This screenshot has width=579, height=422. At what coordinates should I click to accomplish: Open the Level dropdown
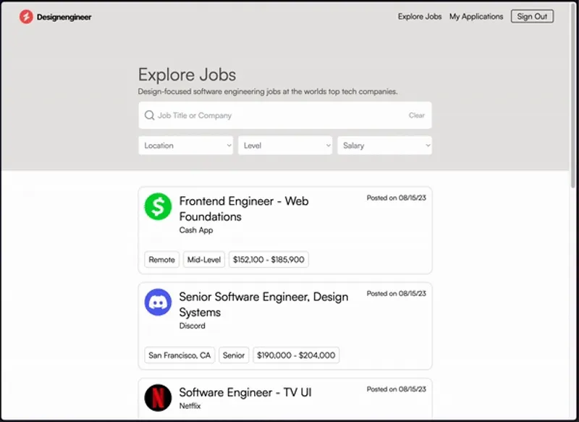point(285,145)
